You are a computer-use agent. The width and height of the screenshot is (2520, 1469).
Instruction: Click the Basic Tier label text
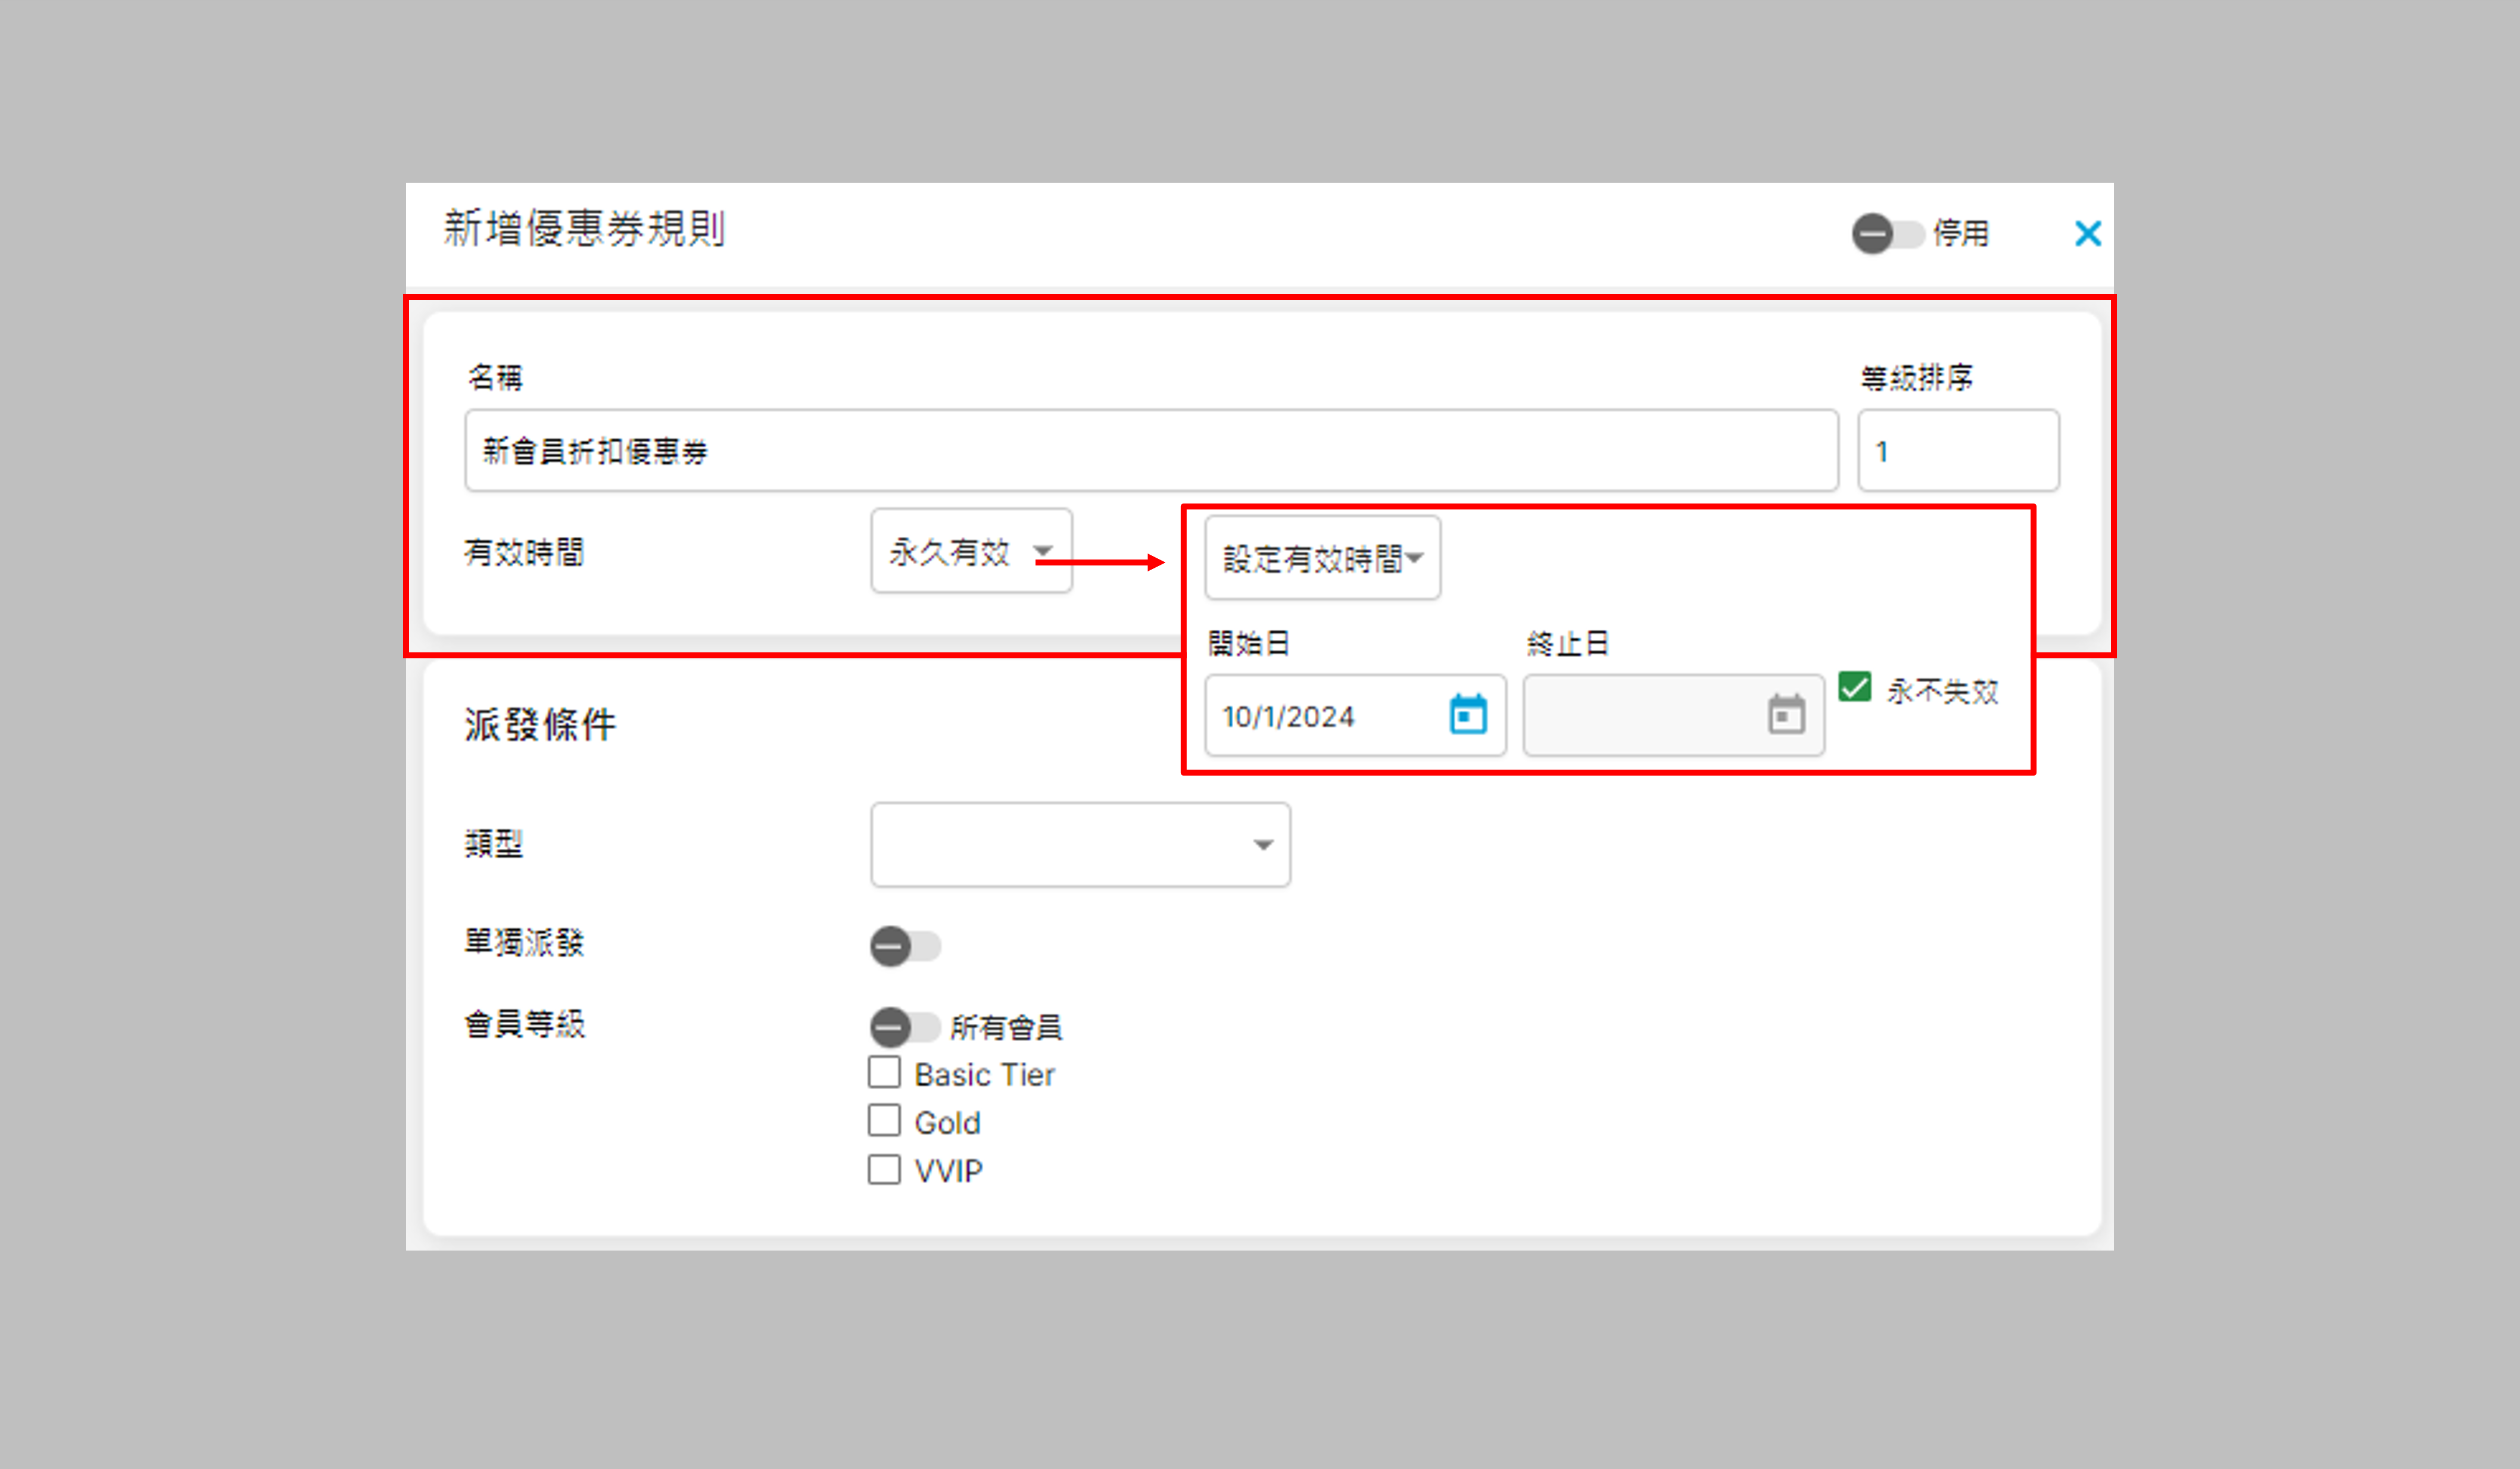click(x=984, y=1076)
